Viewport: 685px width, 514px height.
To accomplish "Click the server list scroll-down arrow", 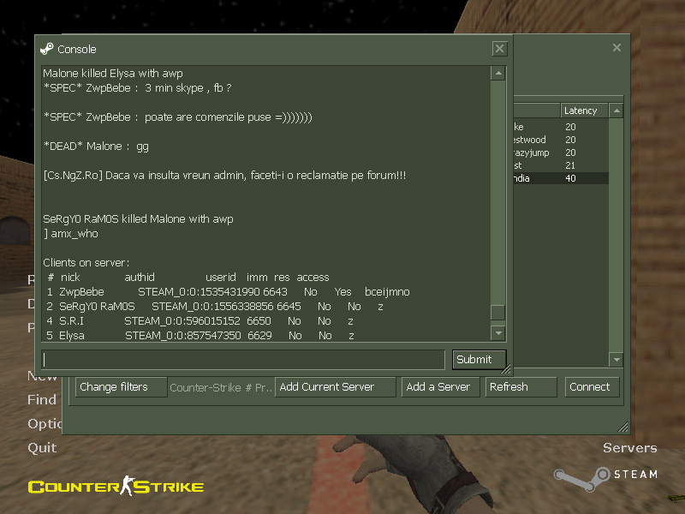I will (x=615, y=359).
